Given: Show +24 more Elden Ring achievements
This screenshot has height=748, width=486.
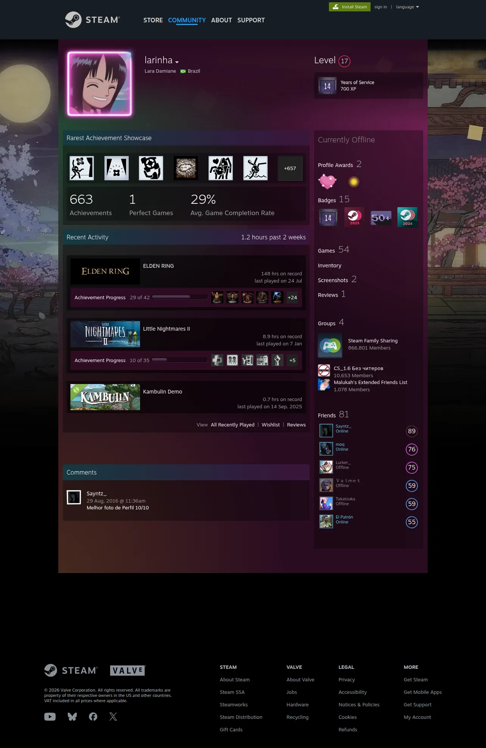Looking at the screenshot, I should coord(292,297).
